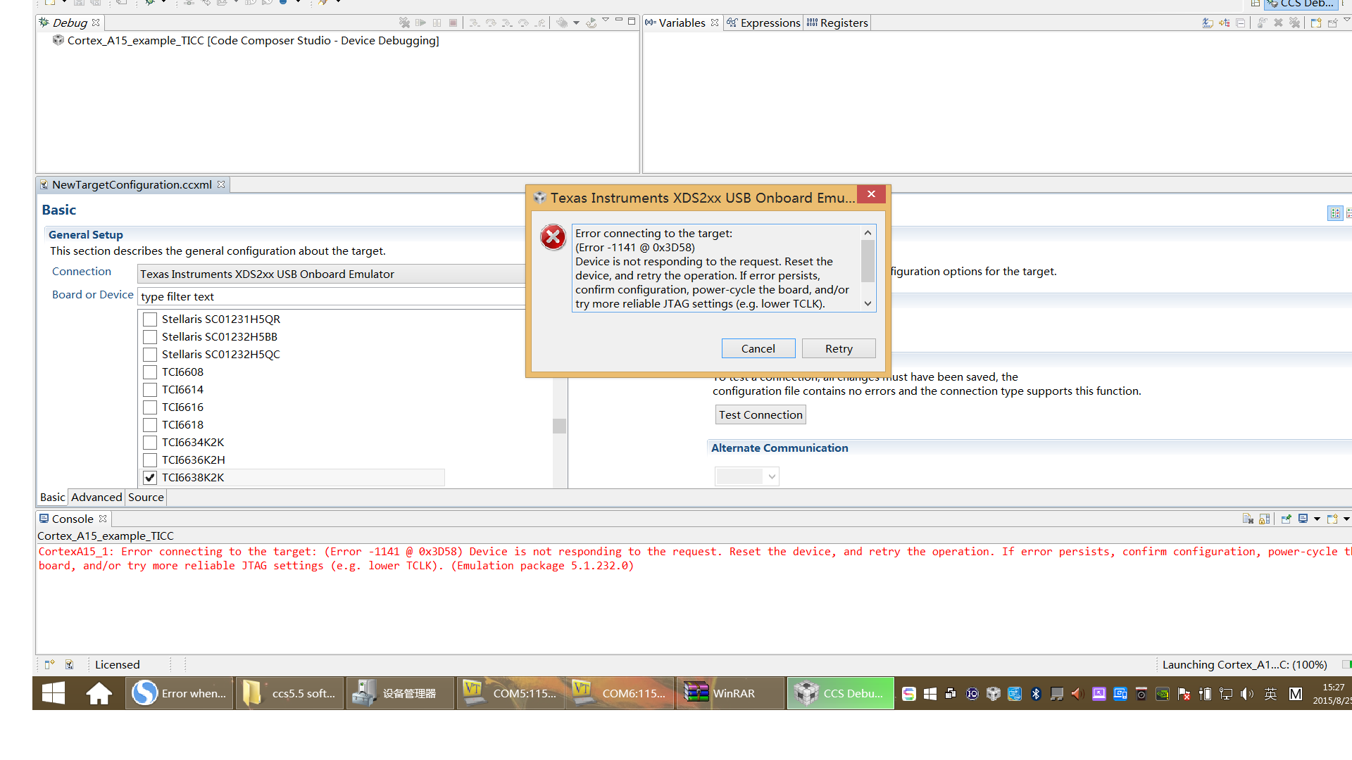Expand the Display Selected Console dropdown arrow
This screenshot has height=760, width=1352.
(1317, 519)
